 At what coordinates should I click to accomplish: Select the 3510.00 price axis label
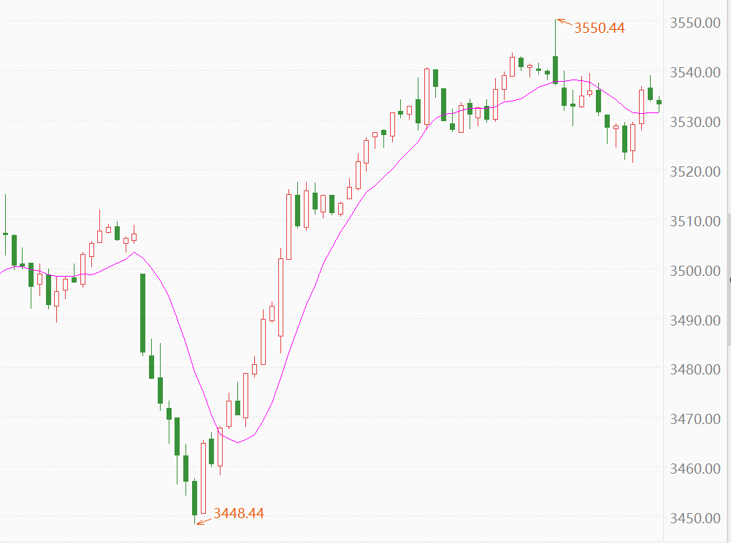(x=695, y=220)
